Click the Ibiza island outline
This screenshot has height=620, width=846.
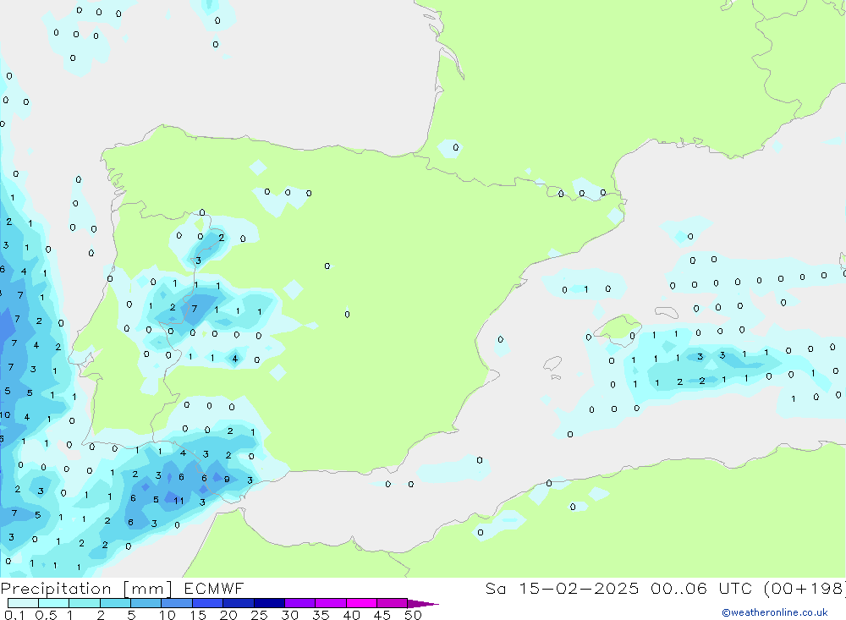[x=552, y=363]
